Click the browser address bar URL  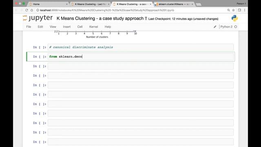pyautogui.click(x=107, y=10)
